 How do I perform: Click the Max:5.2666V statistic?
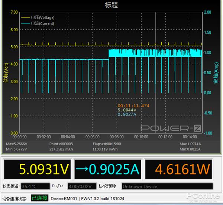17,144
